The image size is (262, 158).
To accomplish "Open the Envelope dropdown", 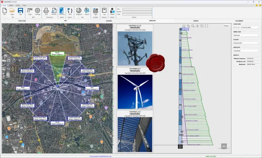I will [246, 51].
